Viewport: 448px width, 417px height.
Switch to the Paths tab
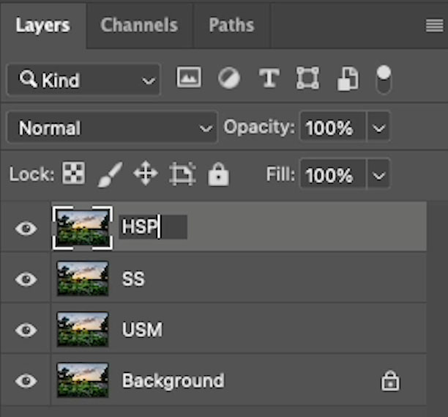point(231,25)
